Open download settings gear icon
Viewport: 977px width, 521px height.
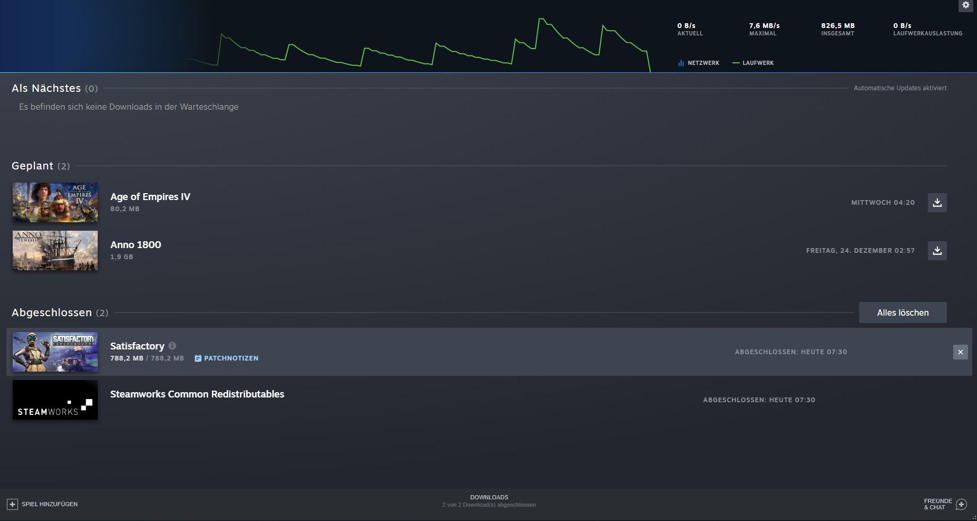[965, 5]
